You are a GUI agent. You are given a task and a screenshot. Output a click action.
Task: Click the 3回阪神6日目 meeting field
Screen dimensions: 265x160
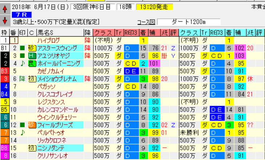coord(93,7)
